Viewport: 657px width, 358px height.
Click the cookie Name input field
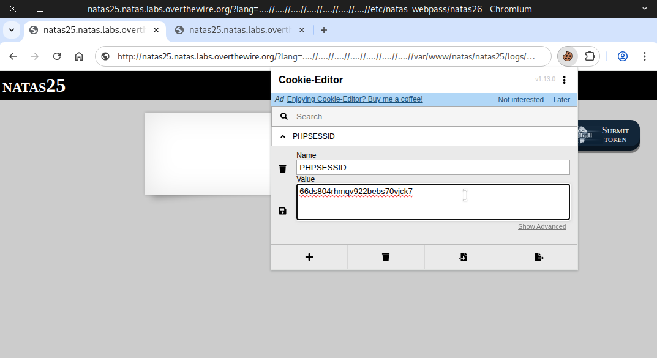[433, 168]
